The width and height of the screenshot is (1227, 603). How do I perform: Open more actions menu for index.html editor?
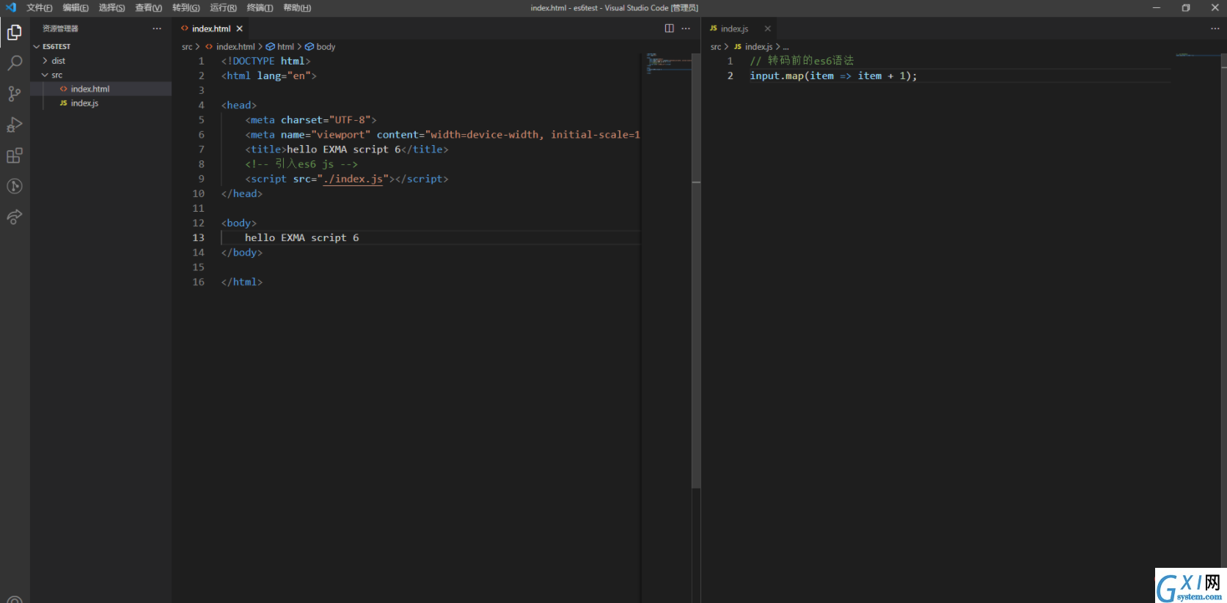[686, 29]
